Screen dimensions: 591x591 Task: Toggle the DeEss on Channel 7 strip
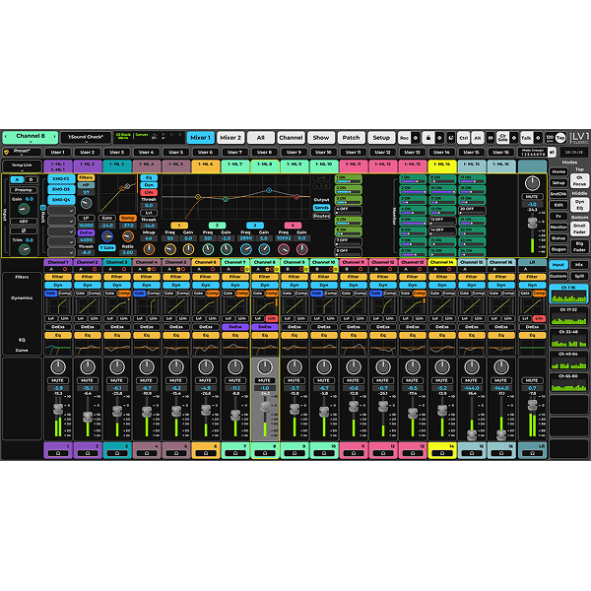235,327
